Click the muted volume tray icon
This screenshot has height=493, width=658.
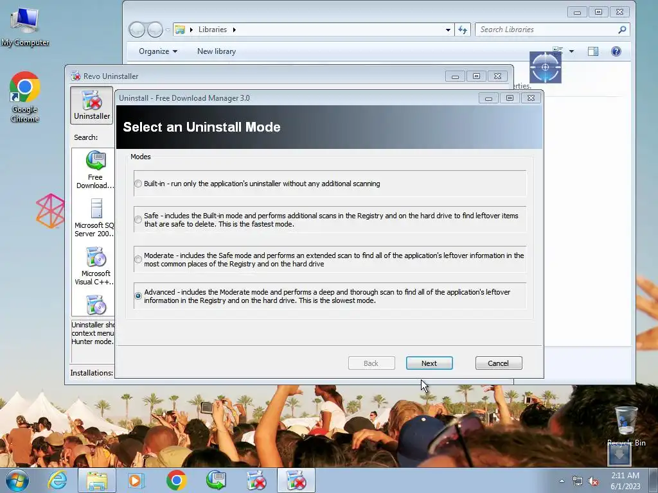coord(593,481)
